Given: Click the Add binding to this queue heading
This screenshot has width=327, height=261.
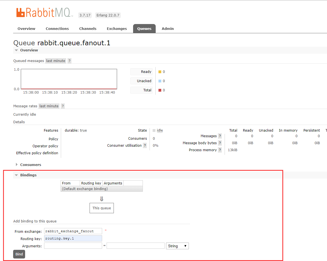Looking at the screenshot, I should tap(35, 221).
